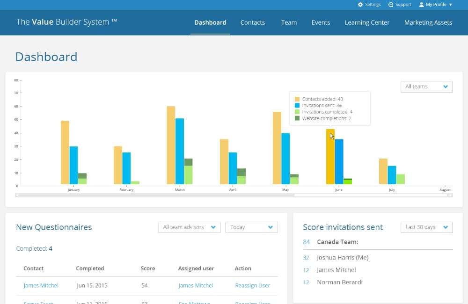Screen dimensions: 468x304
Task: Click the 'Assigned user' column header
Action: tap(196, 268)
